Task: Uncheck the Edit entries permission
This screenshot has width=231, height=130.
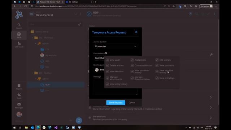Action: click(157, 60)
